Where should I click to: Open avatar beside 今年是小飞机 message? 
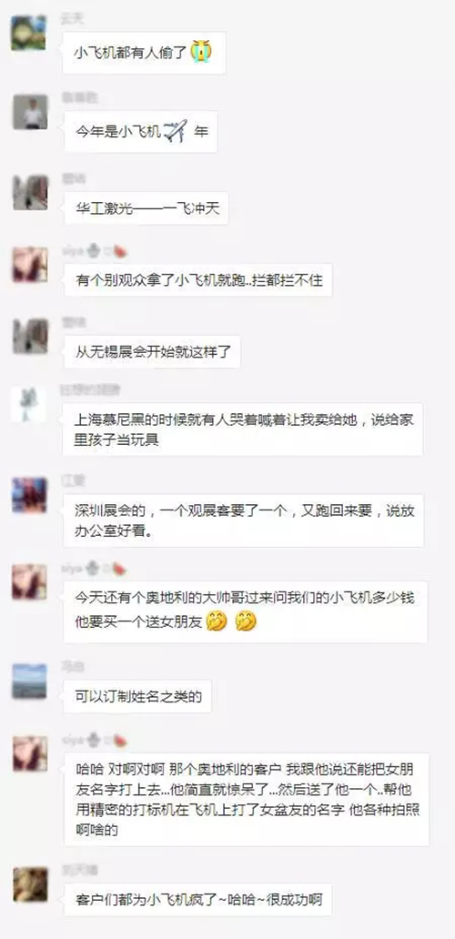(x=30, y=112)
